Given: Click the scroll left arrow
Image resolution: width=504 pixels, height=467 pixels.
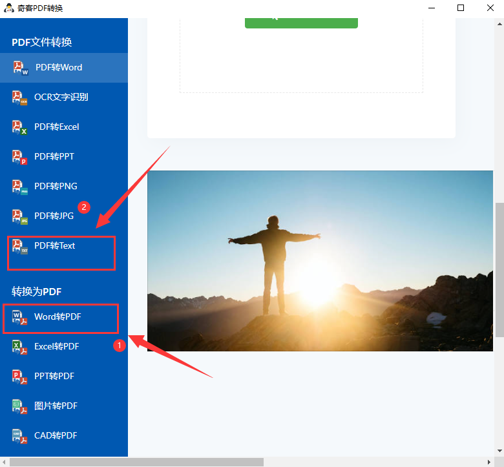Looking at the screenshot, I should pos(4,462).
